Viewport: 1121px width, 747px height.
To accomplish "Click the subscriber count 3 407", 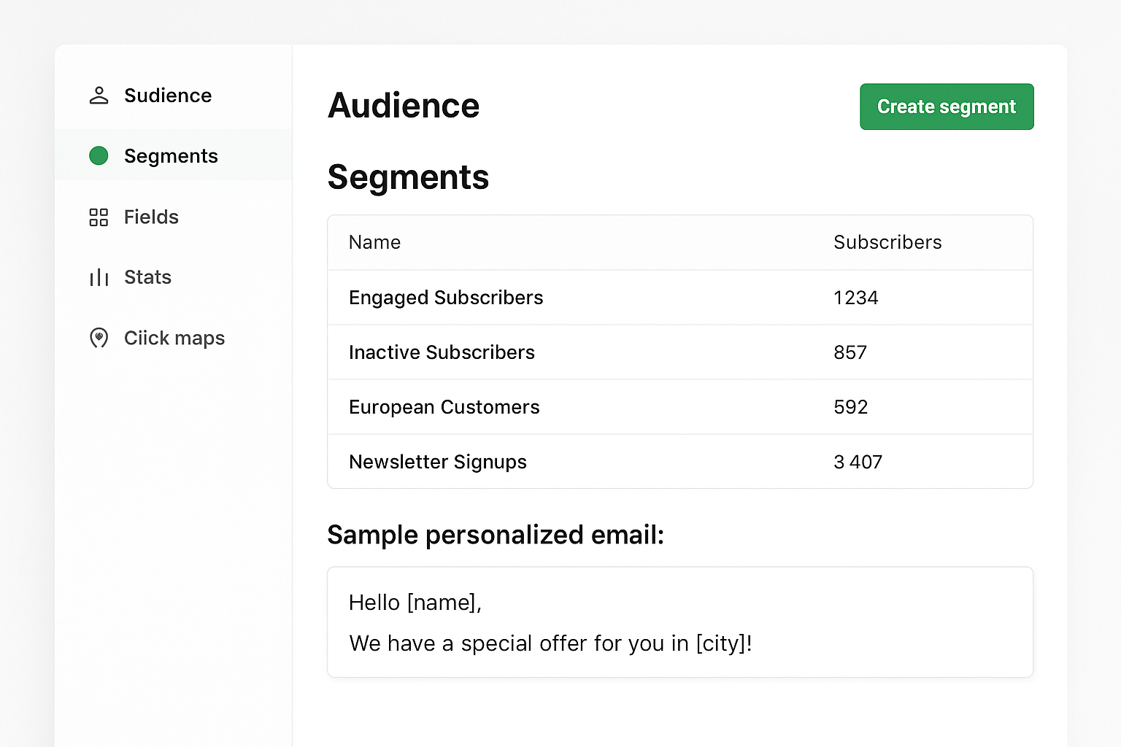I will pyautogui.click(x=858, y=462).
